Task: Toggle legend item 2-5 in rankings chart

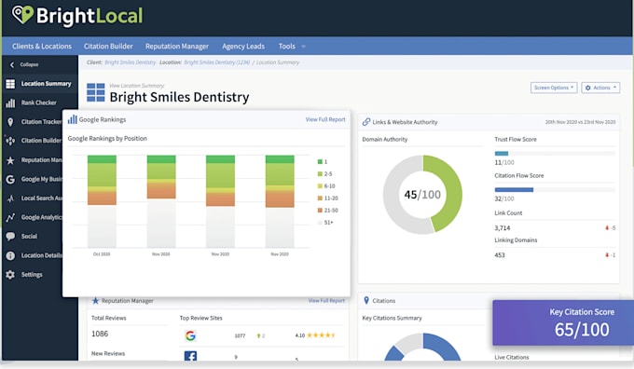Action: (x=324, y=174)
